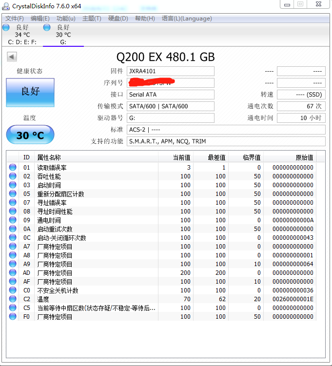
Task: Click status orb of row C5 当前等待中扇区数
Action: [13, 308]
